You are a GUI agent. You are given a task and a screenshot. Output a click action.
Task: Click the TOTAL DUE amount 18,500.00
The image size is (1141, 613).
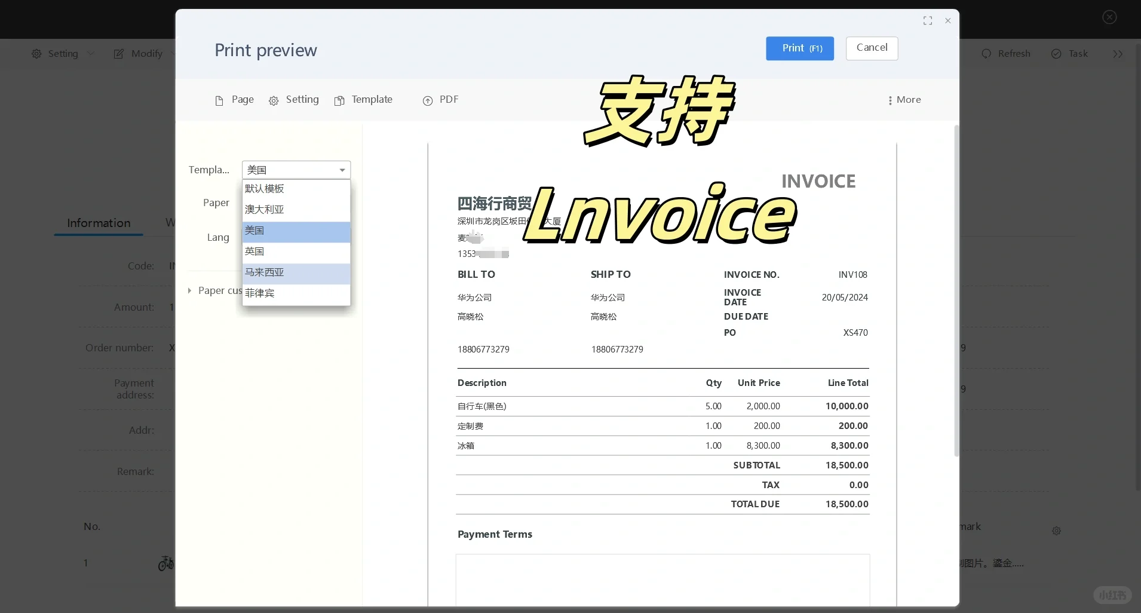(x=847, y=504)
